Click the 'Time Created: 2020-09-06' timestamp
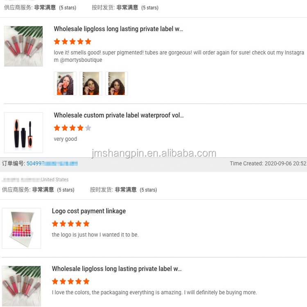Screen dimensions: 307x307 [x=268, y=163]
